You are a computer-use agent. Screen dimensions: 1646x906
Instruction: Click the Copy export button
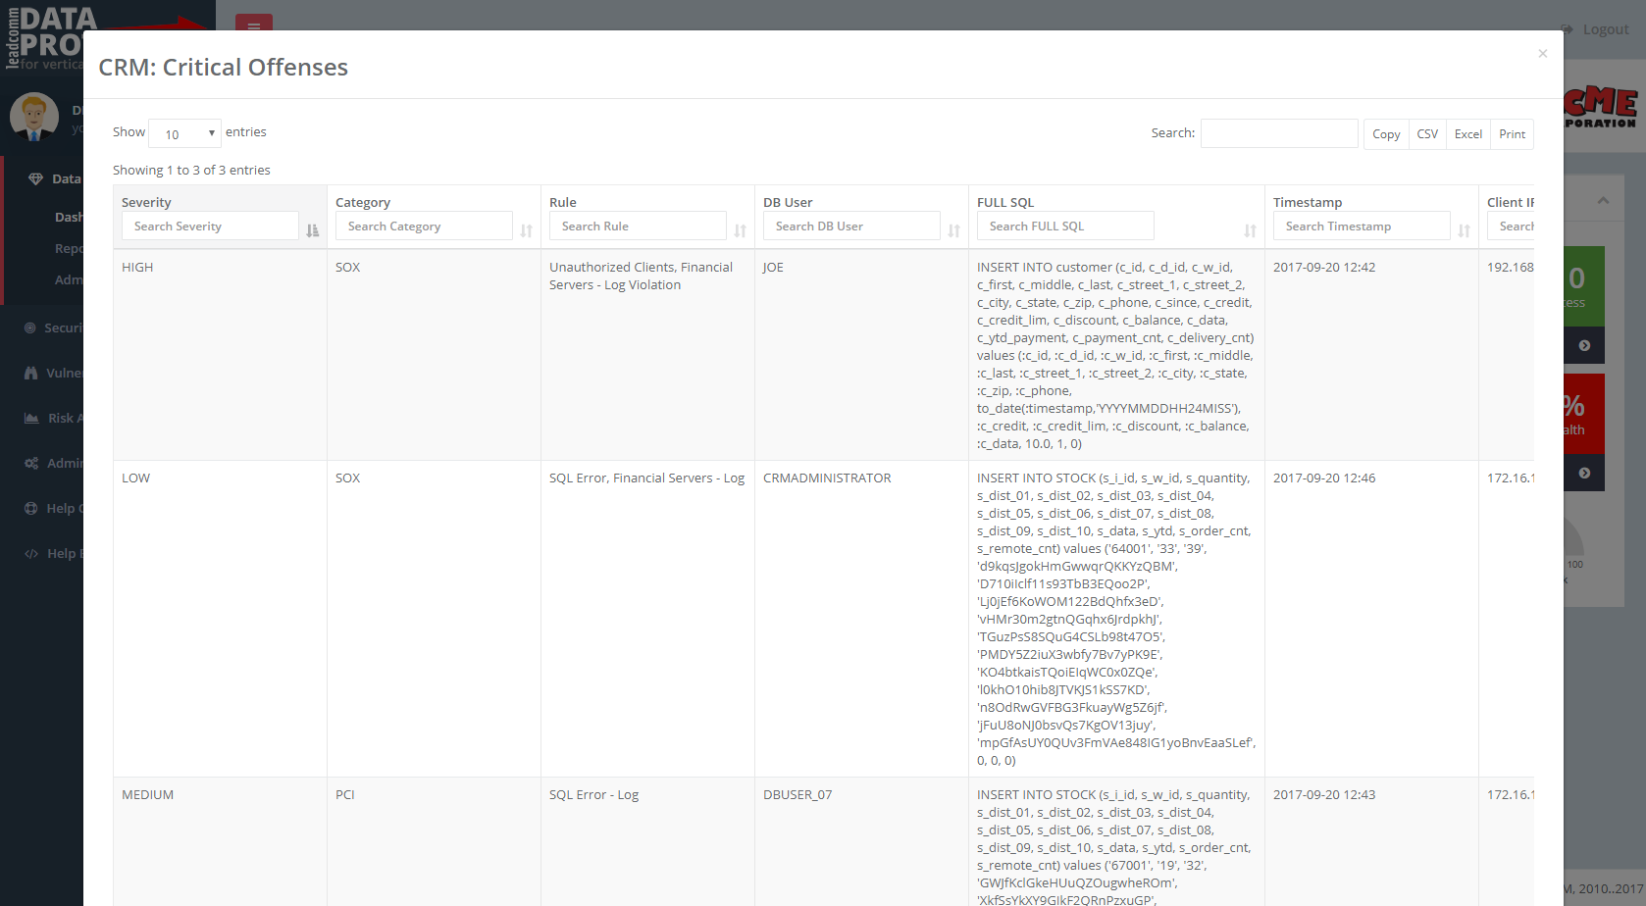pos(1385,134)
